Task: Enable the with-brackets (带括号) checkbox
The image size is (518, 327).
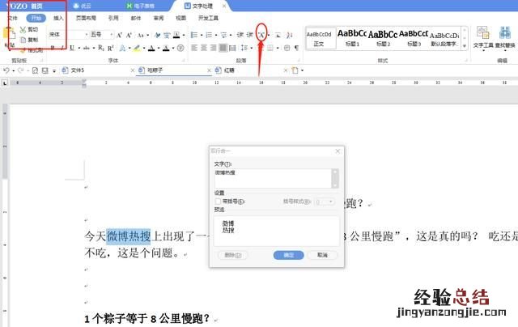Action: tap(218, 202)
